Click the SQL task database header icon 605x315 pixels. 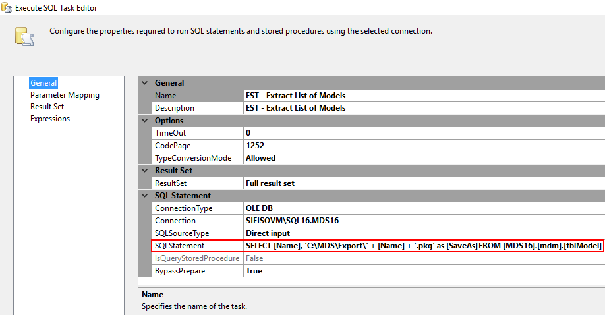pos(24,37)
